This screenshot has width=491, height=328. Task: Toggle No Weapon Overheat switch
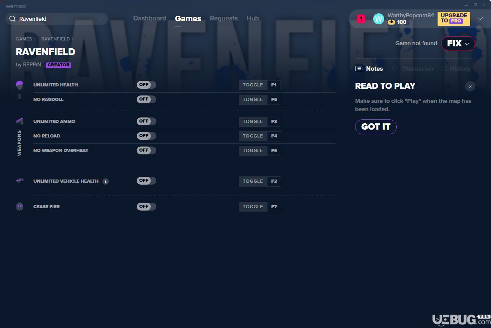coord(147,150)
